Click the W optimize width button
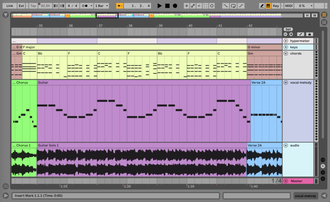 click(315, 15)
